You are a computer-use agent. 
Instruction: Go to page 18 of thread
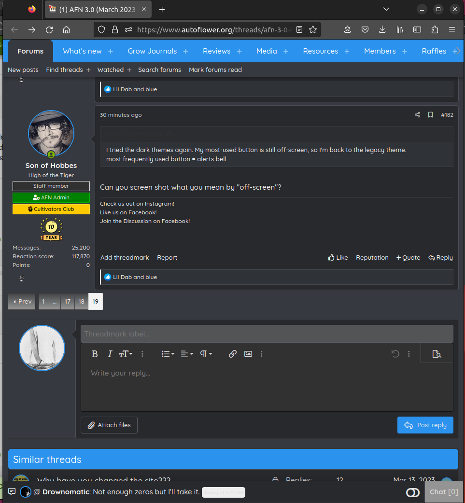[81, 302]
